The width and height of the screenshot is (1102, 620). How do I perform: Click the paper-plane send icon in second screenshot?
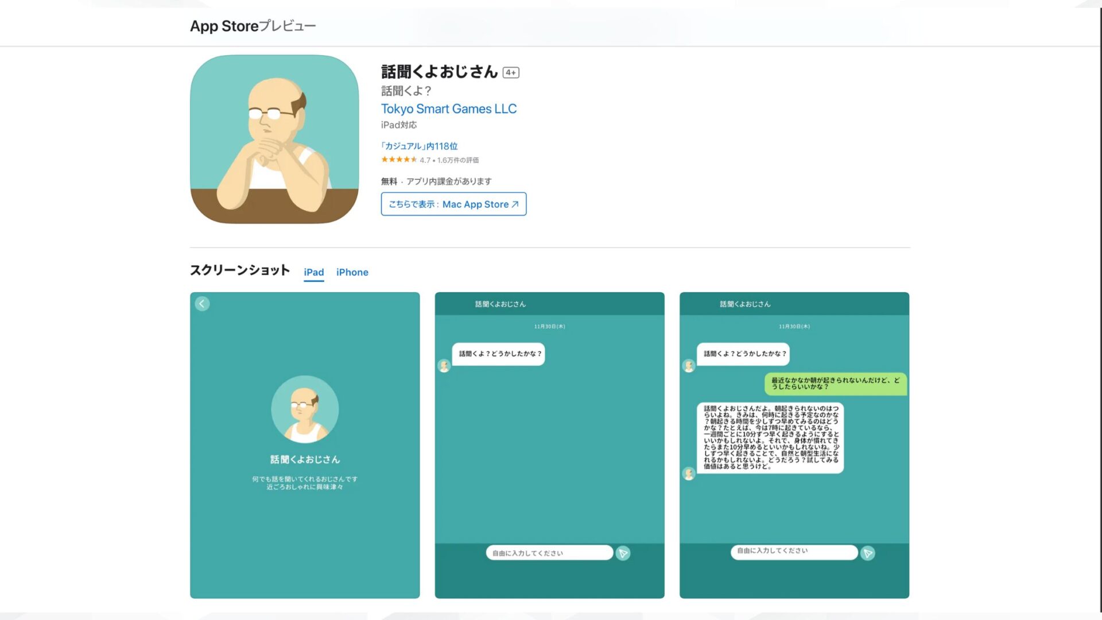623,553
